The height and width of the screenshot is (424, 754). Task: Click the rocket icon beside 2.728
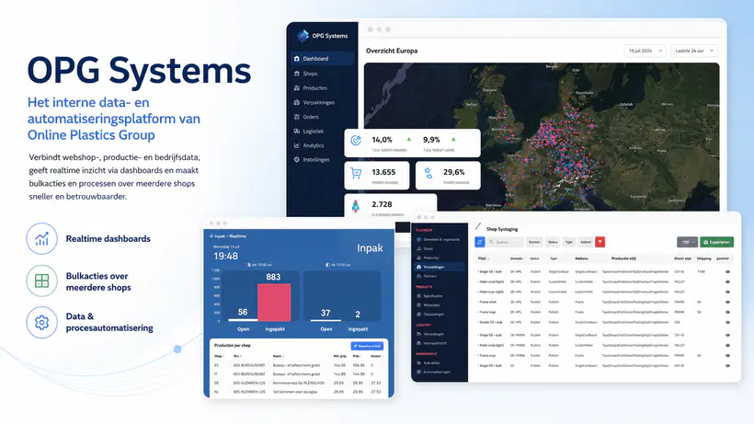pos(355,206)
